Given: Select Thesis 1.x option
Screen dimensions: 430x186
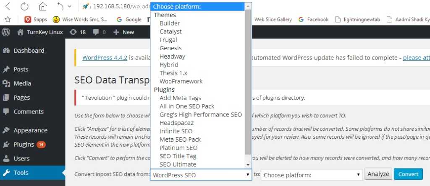Looking at the screenshot, I should [x=197, y=73].
